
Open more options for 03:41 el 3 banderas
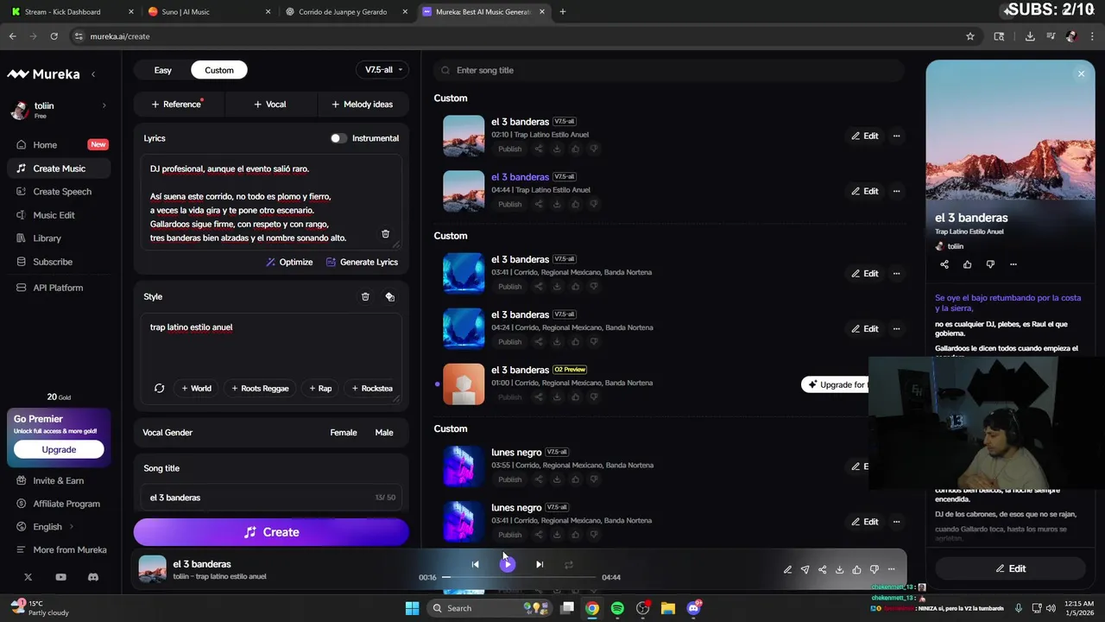pos(896,273)
